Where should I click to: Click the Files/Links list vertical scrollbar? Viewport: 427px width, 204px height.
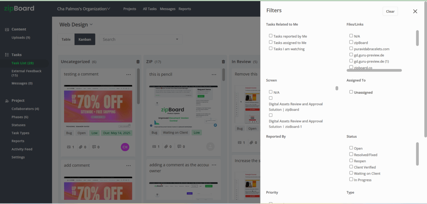(417, 38)
